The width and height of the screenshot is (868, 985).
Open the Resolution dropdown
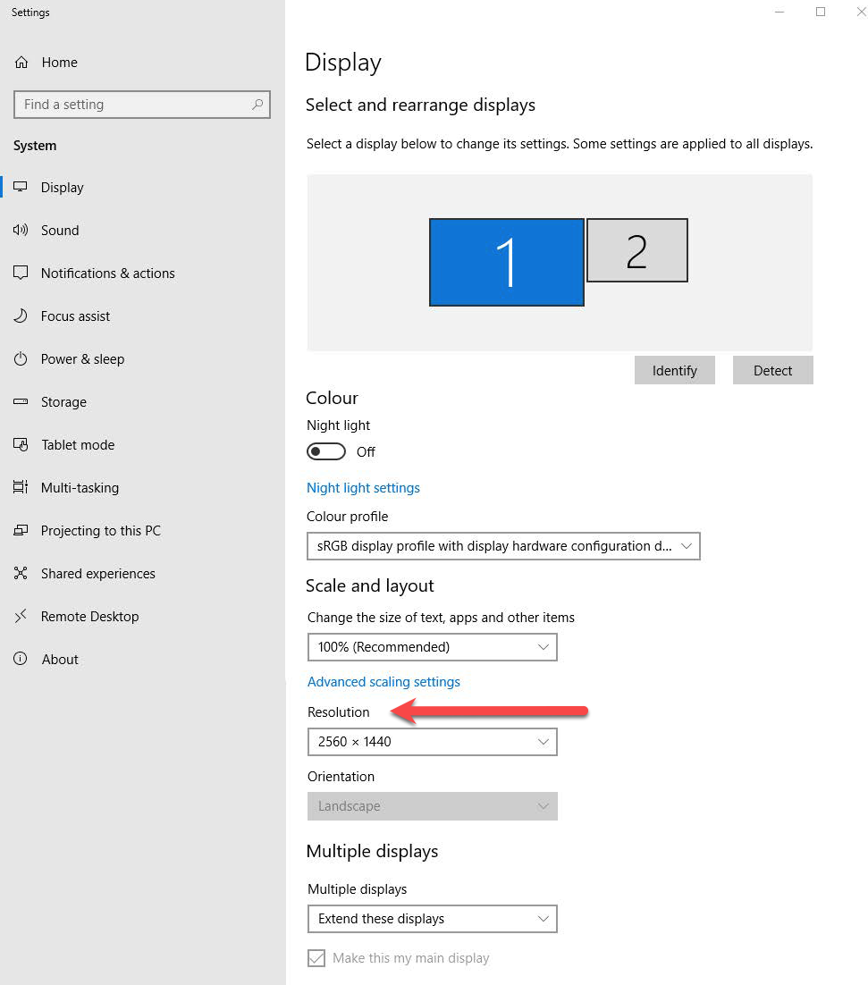[432, 742]
